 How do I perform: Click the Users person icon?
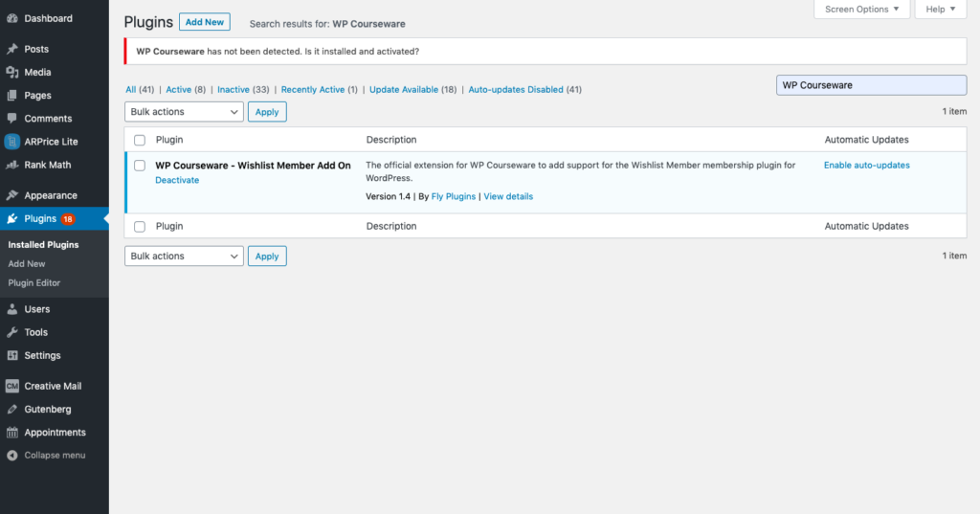pyautogui.click(x=11, y=309)
